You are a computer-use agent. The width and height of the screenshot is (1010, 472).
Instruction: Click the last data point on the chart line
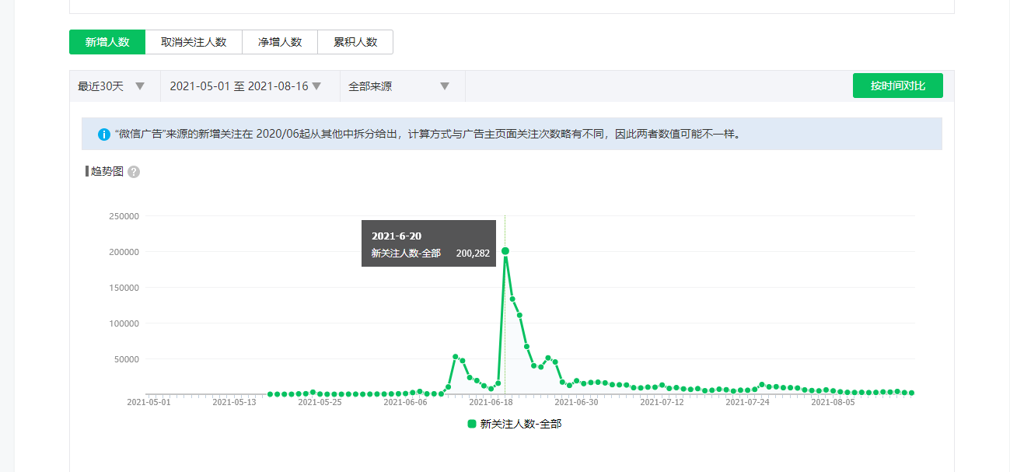[911, 393]
